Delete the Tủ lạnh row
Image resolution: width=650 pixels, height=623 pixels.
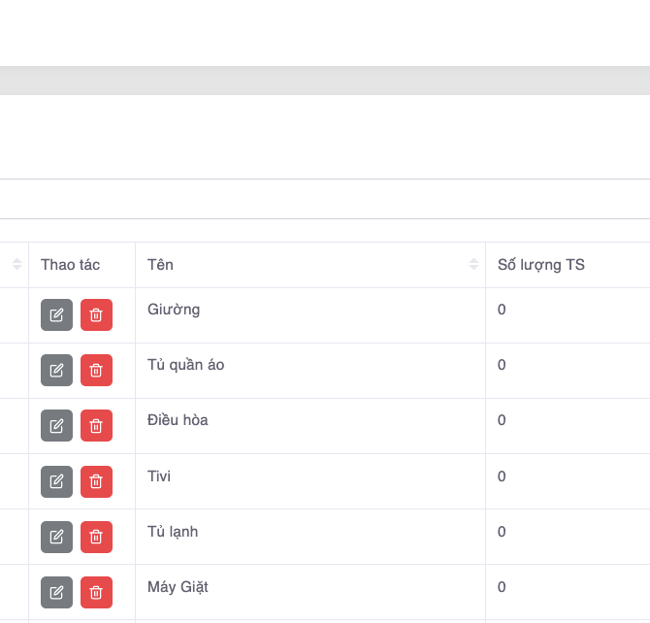96,537
